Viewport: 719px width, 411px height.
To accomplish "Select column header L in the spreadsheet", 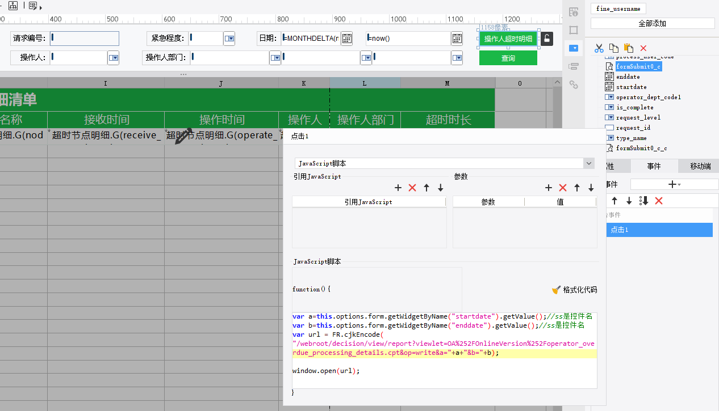I will pyautogui.click(x=365, y=83).
